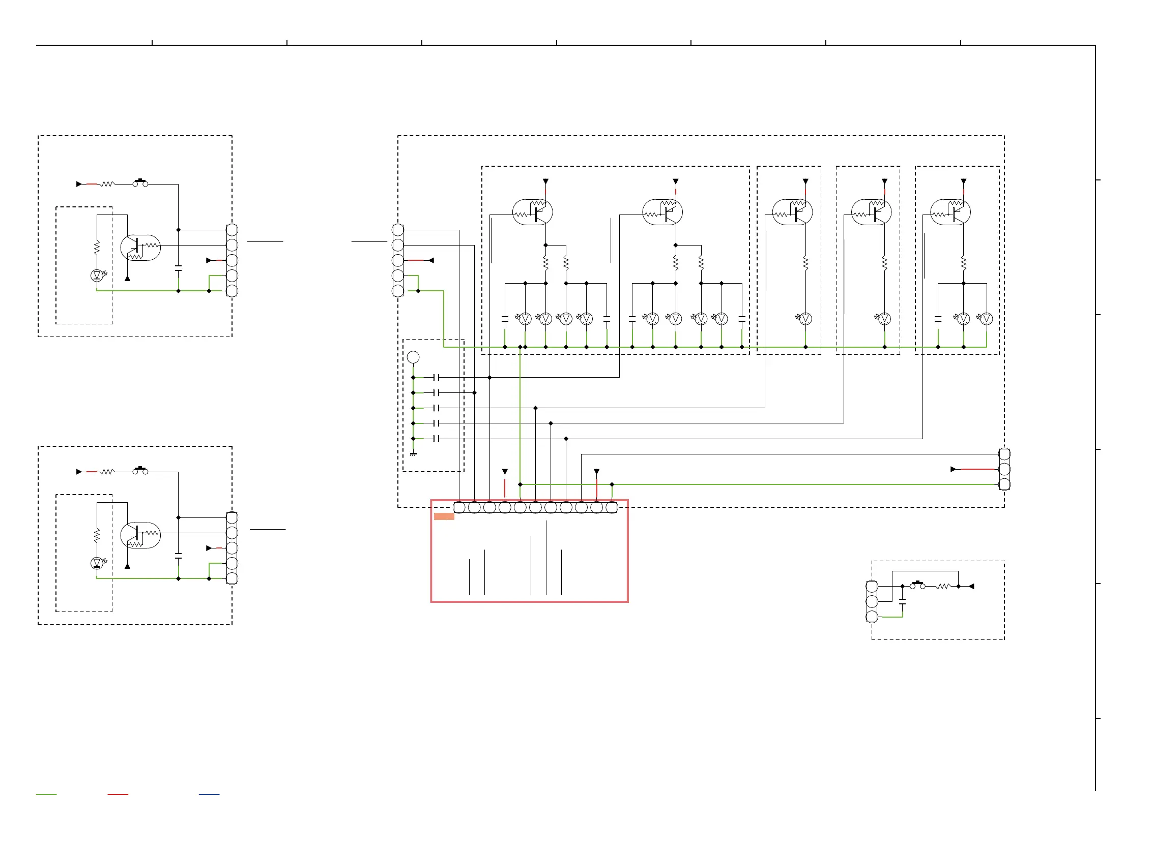Click the first pin of the eleven-pin connector
Viewport: 1154px width, 856px height.
[x=459, y=508]
